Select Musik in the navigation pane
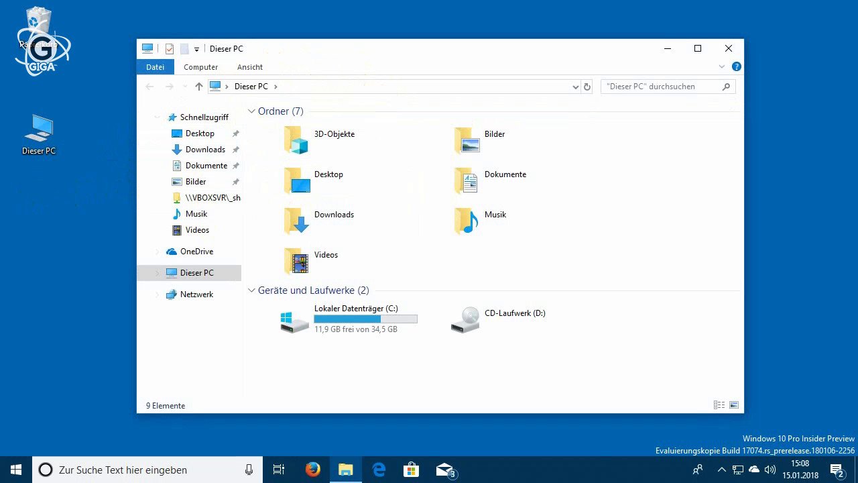This screenshot has height=483, width=858. 196,214
